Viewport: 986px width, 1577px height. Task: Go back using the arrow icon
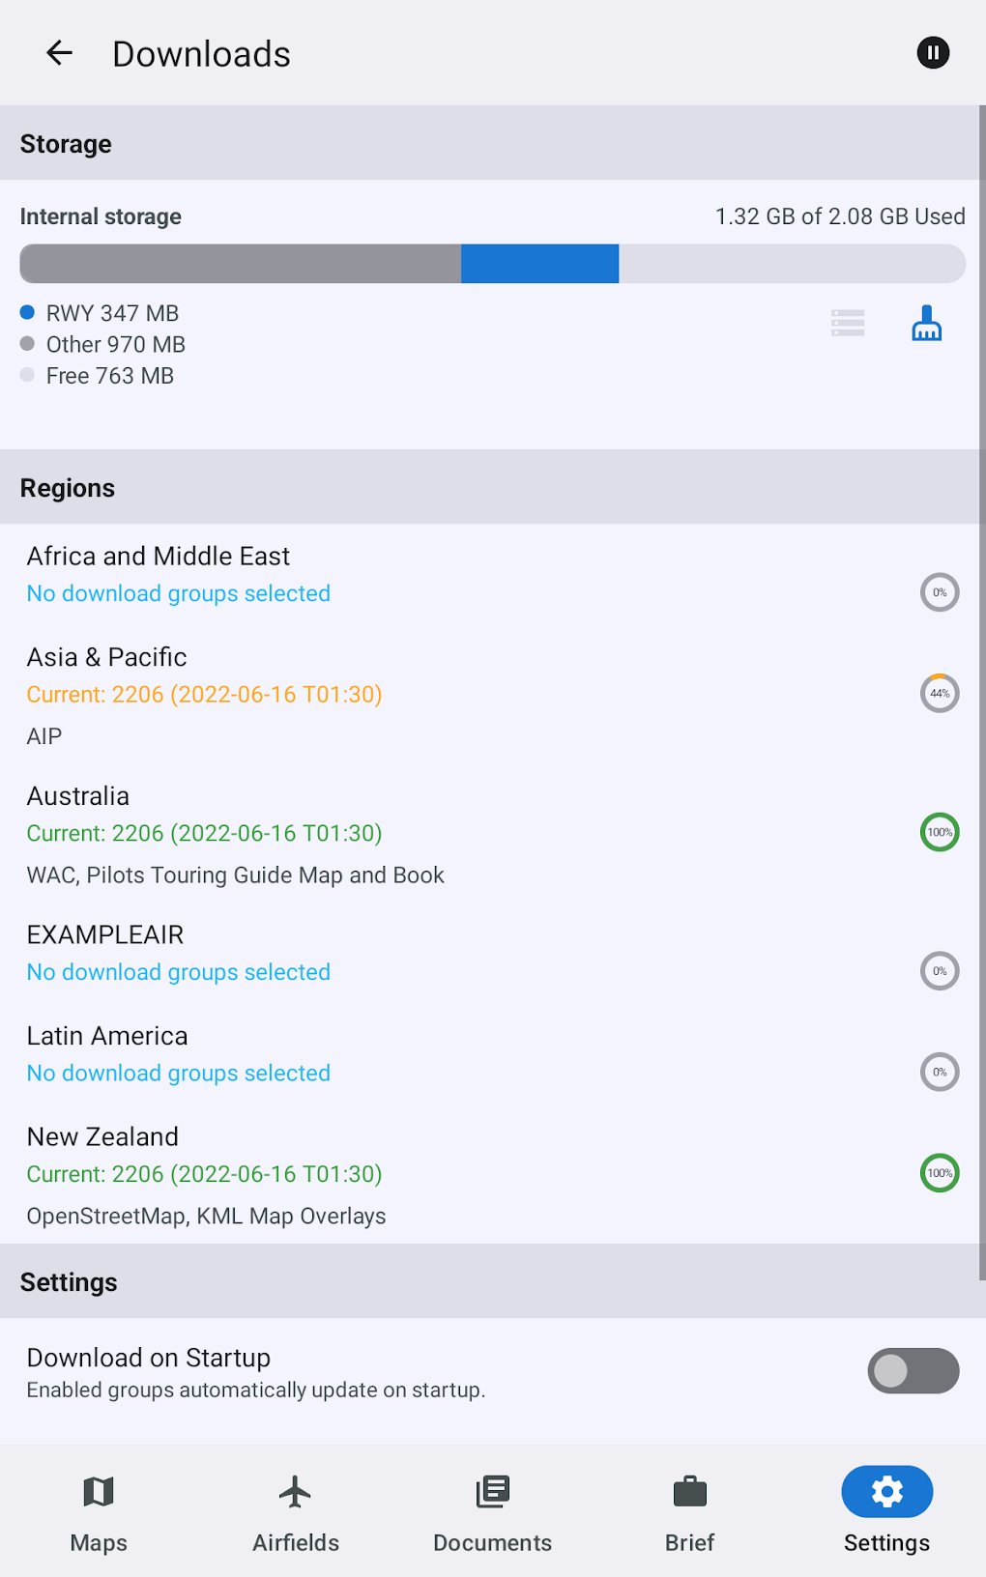60,53
